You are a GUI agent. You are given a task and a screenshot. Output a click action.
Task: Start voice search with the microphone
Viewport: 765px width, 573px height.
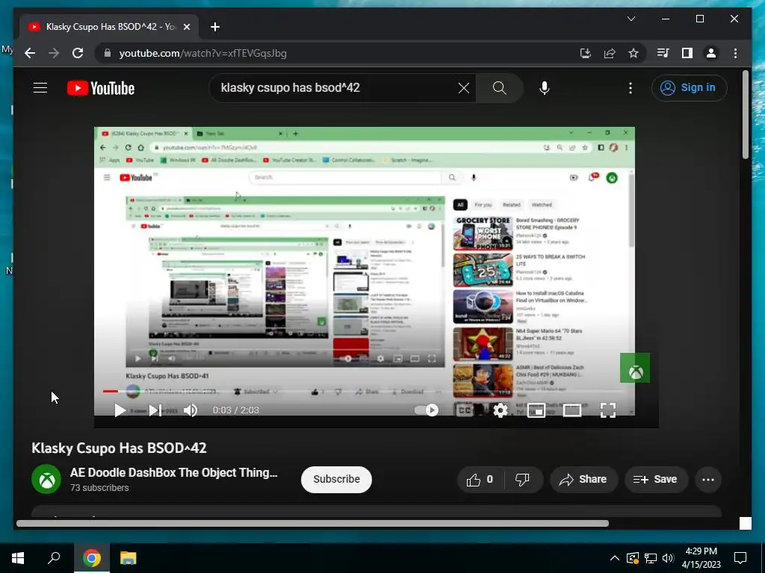tap(545, 88)
